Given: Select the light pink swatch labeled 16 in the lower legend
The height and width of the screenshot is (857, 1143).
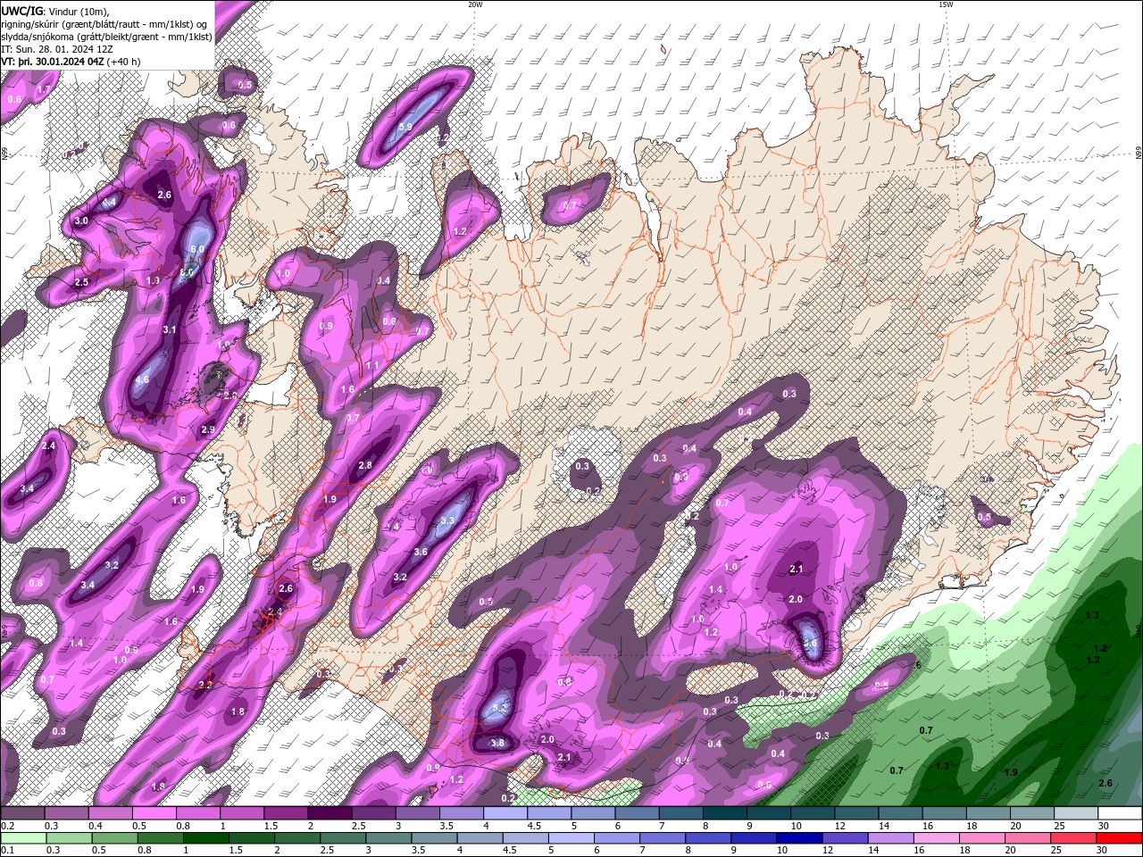Looking at the screenshot, I should (x=937, y=838).
